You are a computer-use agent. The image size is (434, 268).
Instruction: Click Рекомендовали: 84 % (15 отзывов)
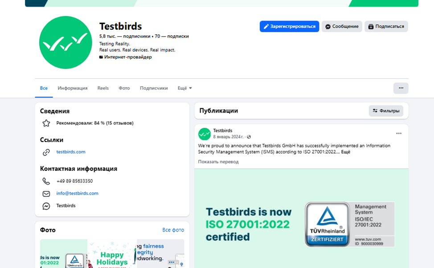pyautogui.click(x=95, y=123)
